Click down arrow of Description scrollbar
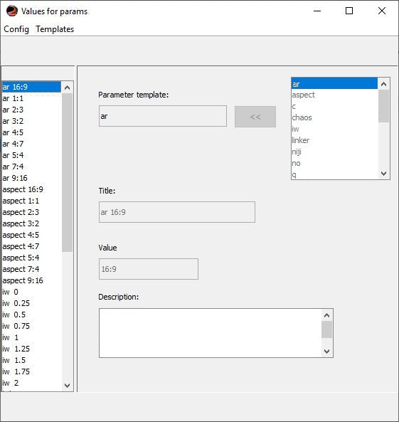Image resolution: width=399 pixels, height=422 pixels. tap(327, 352)
